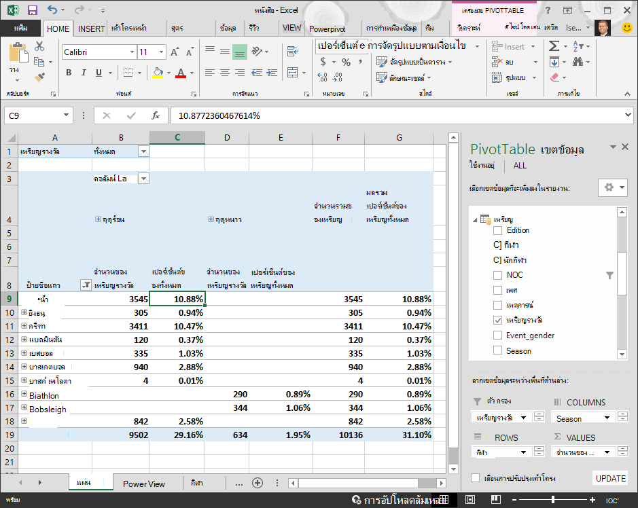Open the Name Box C9 dropdown
Viewport: 638px width, 508px height.
(66, 115)
